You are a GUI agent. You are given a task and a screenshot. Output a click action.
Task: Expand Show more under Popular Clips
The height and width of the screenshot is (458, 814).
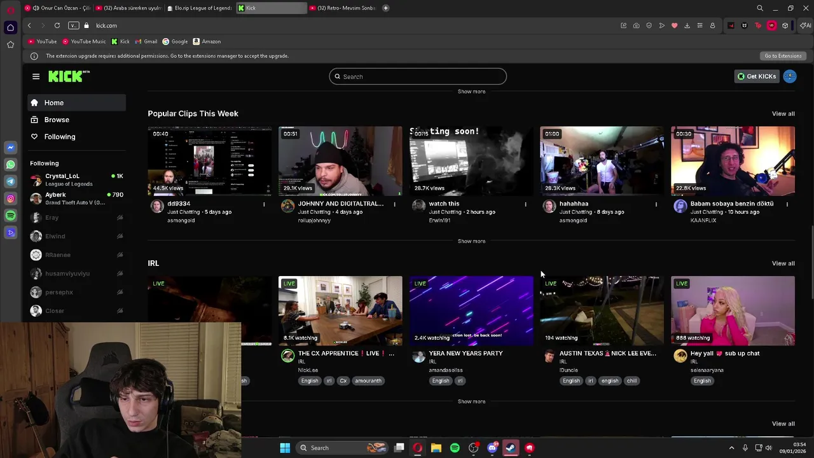pos(471,241)
